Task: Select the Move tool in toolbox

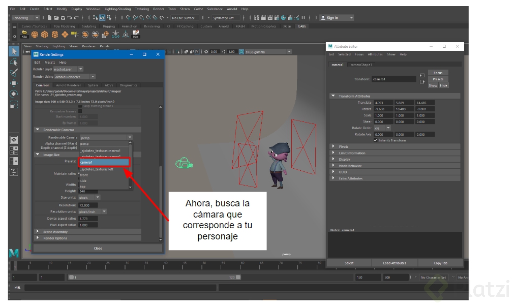Action: [14, 83]
